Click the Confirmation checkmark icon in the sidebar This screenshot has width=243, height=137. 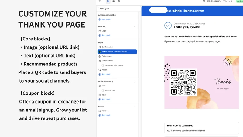point(100,47)
